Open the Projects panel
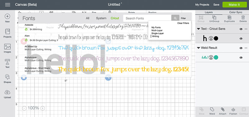249x117 pixels. point(7,33)
